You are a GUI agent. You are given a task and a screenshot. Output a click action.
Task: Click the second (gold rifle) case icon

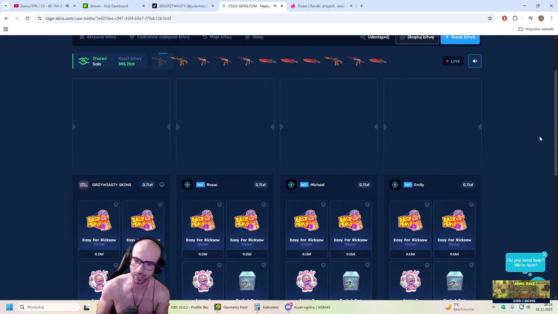[x=179, y=61]
